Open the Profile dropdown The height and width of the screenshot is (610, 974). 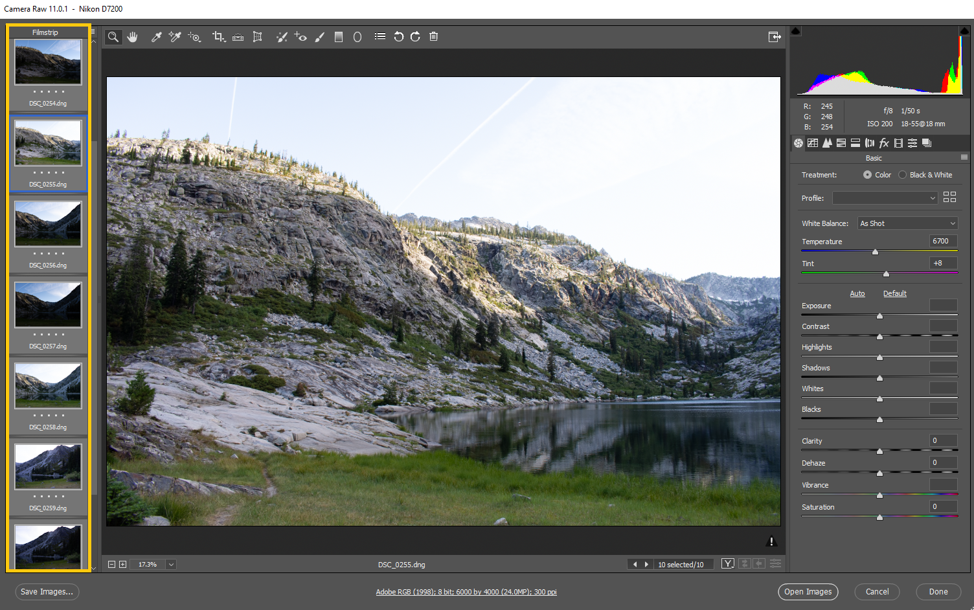[x=885, y=198]
